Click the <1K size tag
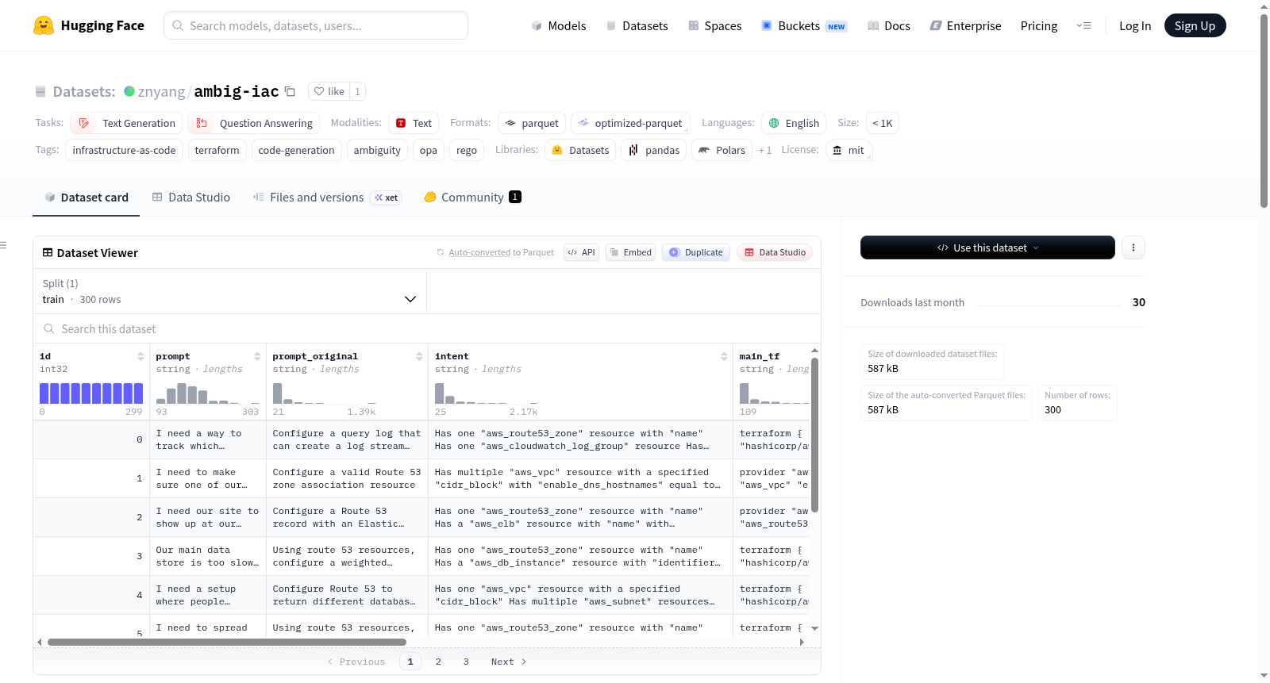The height and width of the screenshot is (683, 1270). click(883, 123)
